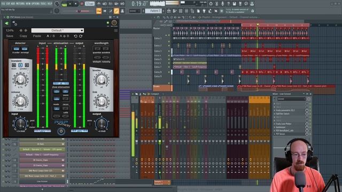
Task: Open the VIEW menu
Action: tap(28, 4)
